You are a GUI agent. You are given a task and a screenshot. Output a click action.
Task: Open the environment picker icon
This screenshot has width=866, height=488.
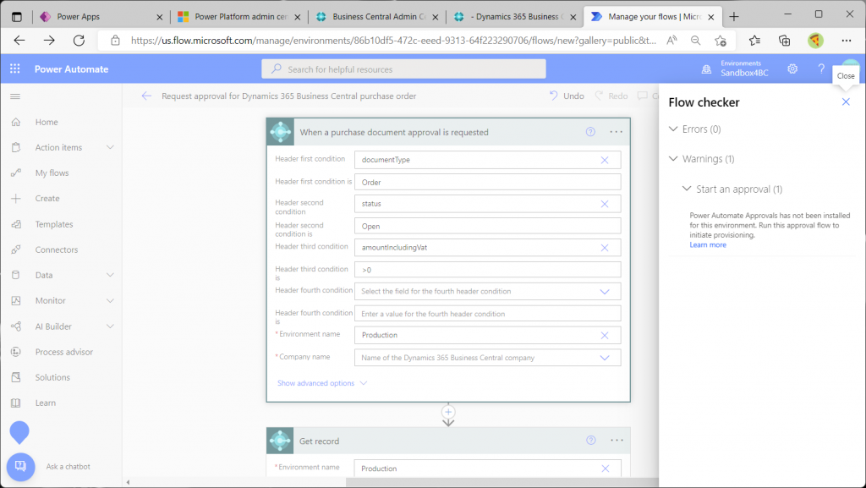pyautogui.click(x=706, y=69)
